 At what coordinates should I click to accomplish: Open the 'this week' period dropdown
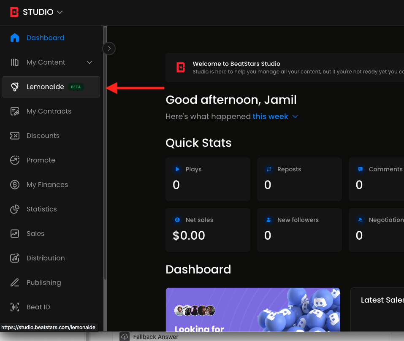tap(275, 116)
